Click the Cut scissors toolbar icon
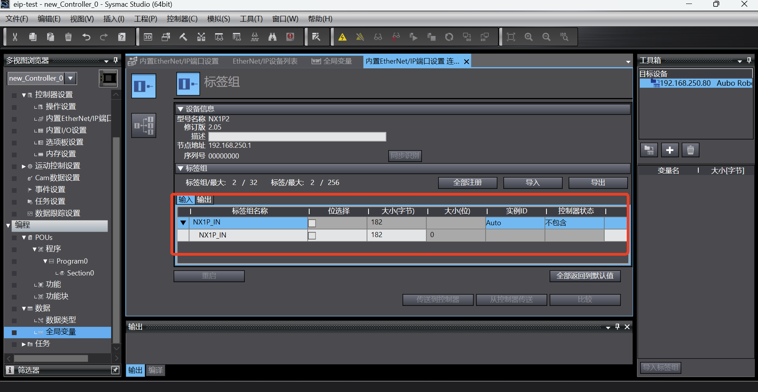 15,37
